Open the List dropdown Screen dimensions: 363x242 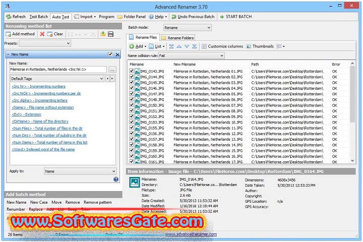pos(157,46)
